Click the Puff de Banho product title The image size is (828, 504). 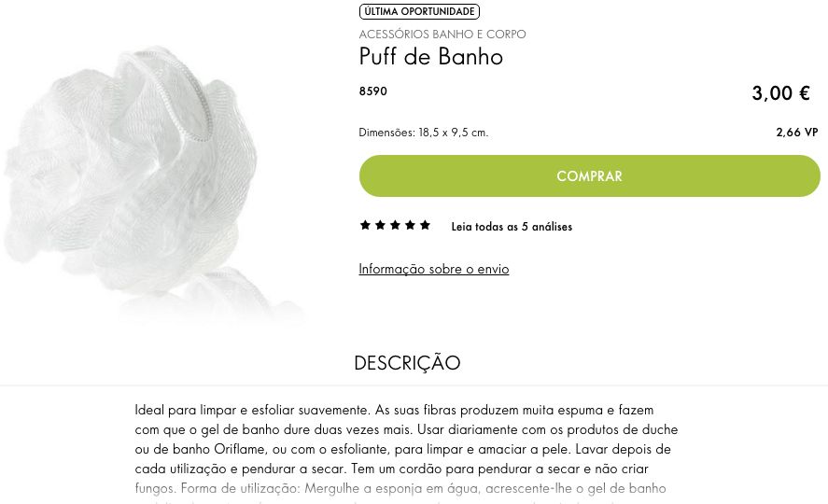[x=431, y=57]
